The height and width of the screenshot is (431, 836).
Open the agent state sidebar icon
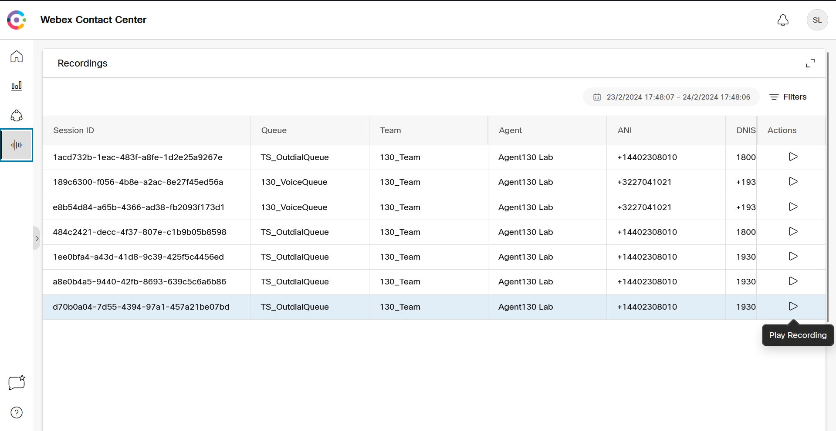17,116
